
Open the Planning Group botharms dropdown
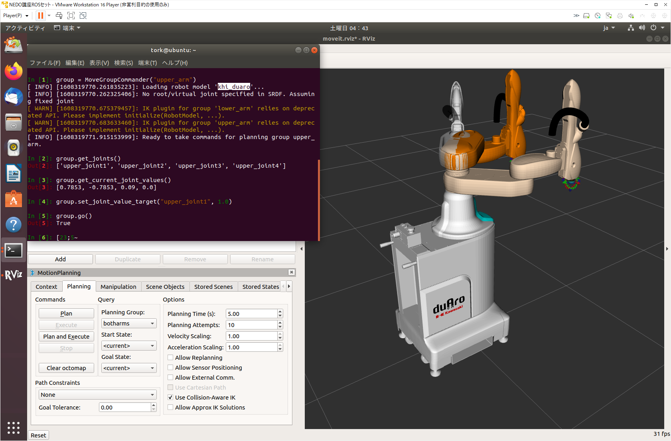pos(128,323)
